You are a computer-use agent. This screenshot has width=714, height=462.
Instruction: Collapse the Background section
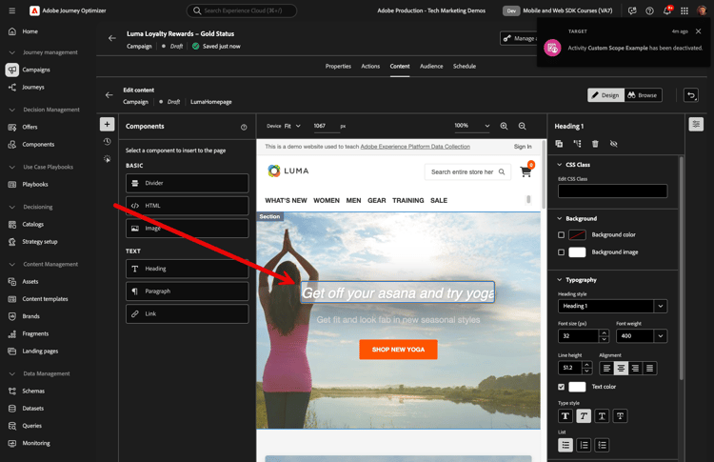tap(560, 219)
